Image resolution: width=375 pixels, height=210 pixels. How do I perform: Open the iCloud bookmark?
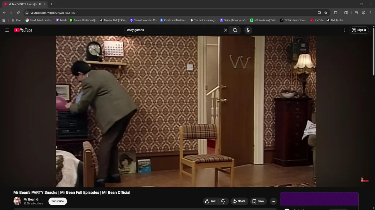point(17,20)
